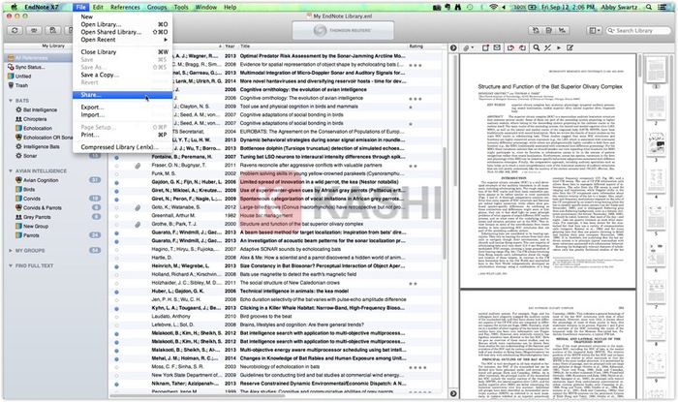
Task: Open Spotlight search in menu bar
Action: tap(649, 7)
